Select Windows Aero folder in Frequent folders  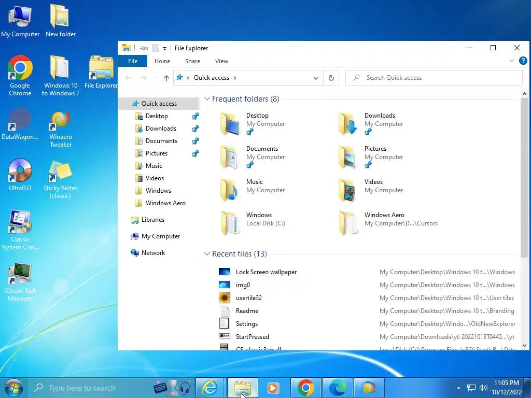point(388,223)
